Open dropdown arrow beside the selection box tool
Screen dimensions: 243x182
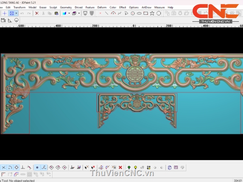pyautogui.click(x=16, y=13)
